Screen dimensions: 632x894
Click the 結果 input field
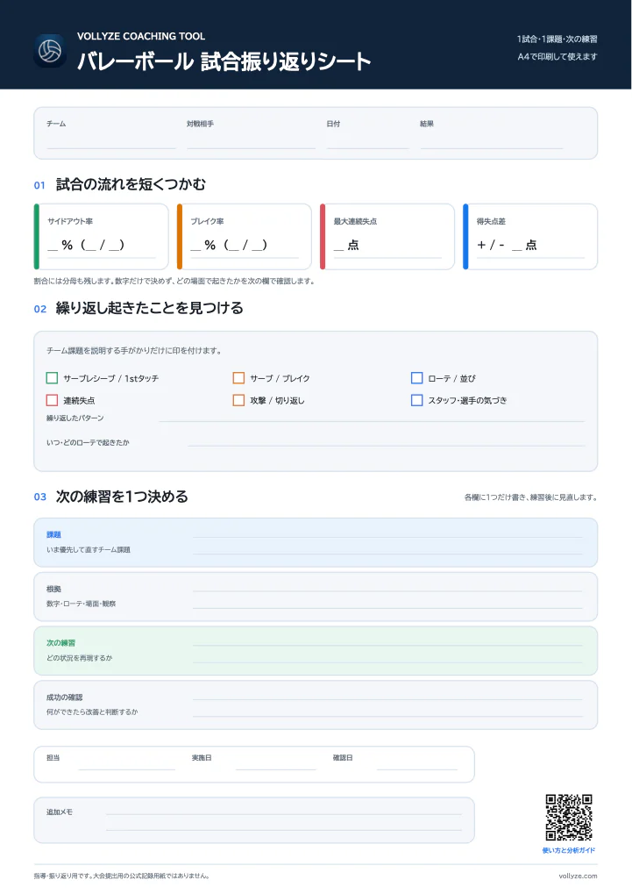(491, 141)
